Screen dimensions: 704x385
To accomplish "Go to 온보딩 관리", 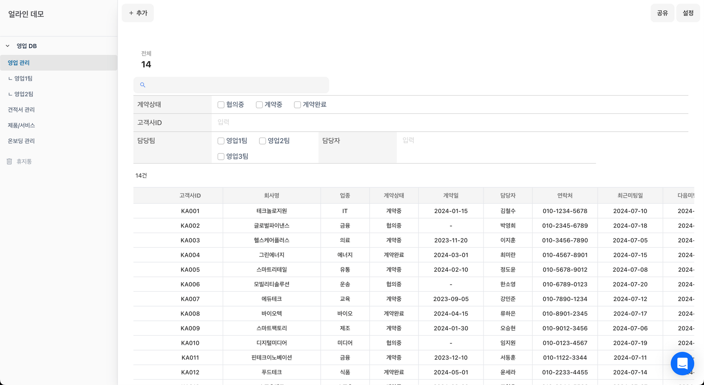I will (59, 141).
